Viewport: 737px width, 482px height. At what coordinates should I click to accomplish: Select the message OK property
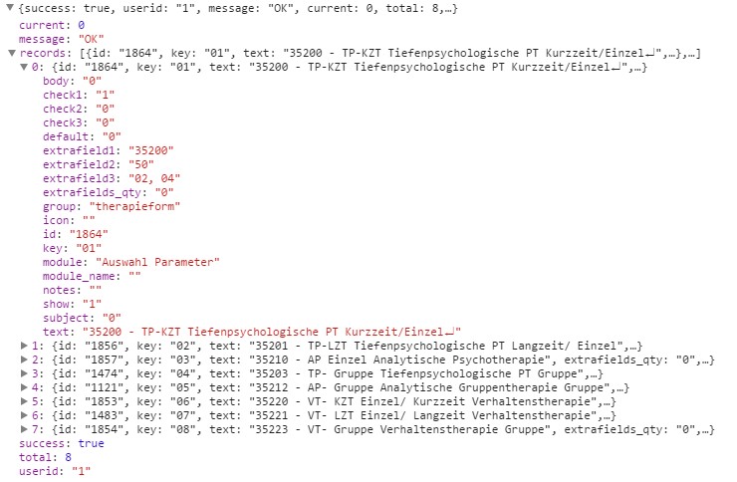[61, 39]
